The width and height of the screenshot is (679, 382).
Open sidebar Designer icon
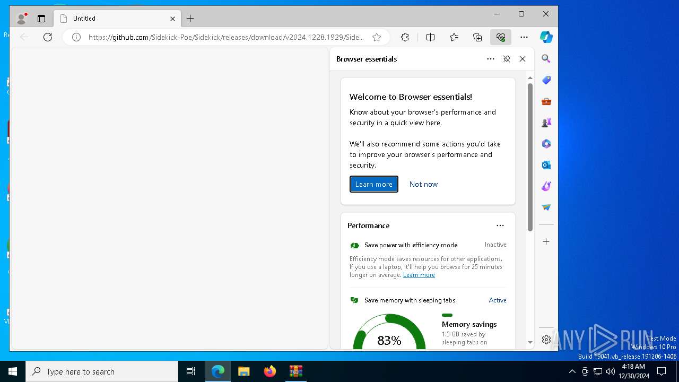point(546,186)
